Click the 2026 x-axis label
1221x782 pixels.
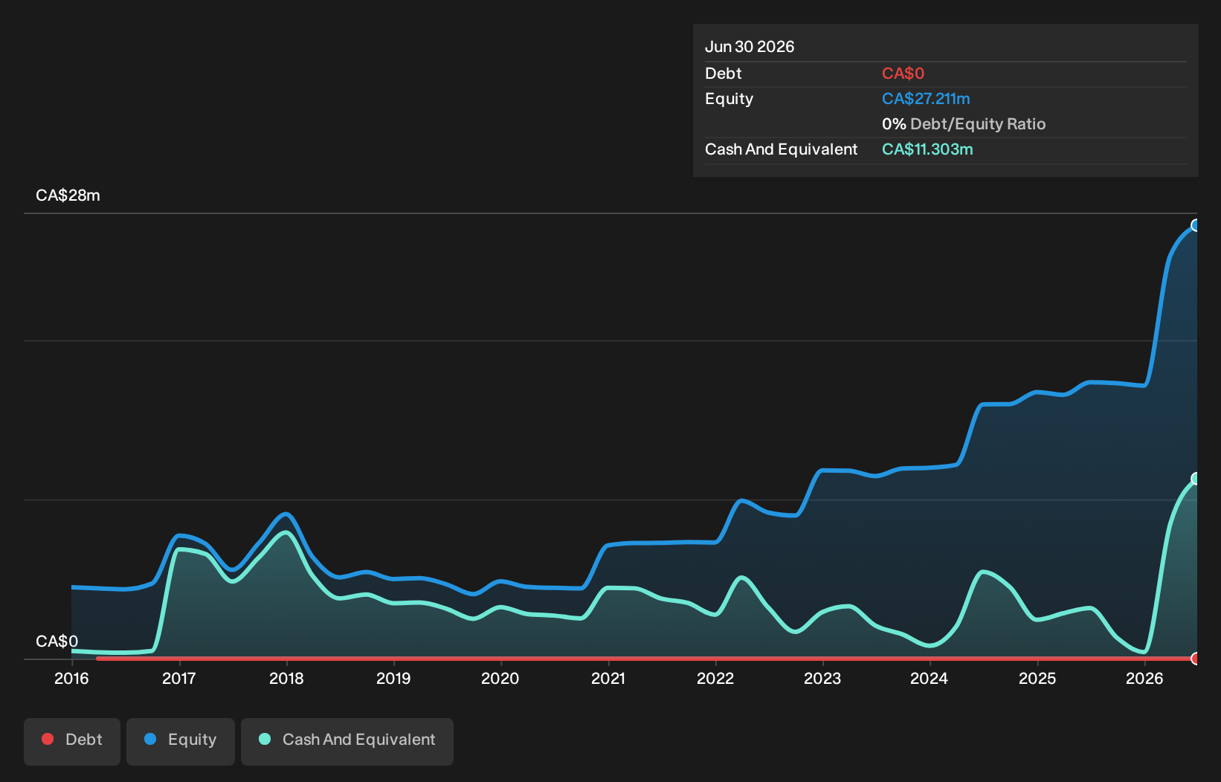coord(1144,679)
